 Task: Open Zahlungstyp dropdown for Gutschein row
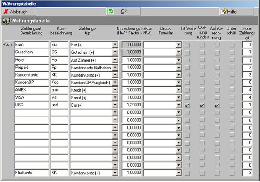click(x=115, y=52)
